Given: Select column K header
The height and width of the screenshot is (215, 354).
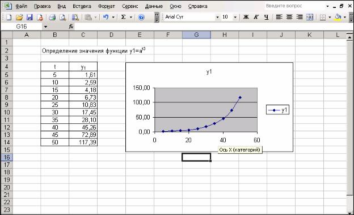Looking at the screenshot, I should click(309, 35).
